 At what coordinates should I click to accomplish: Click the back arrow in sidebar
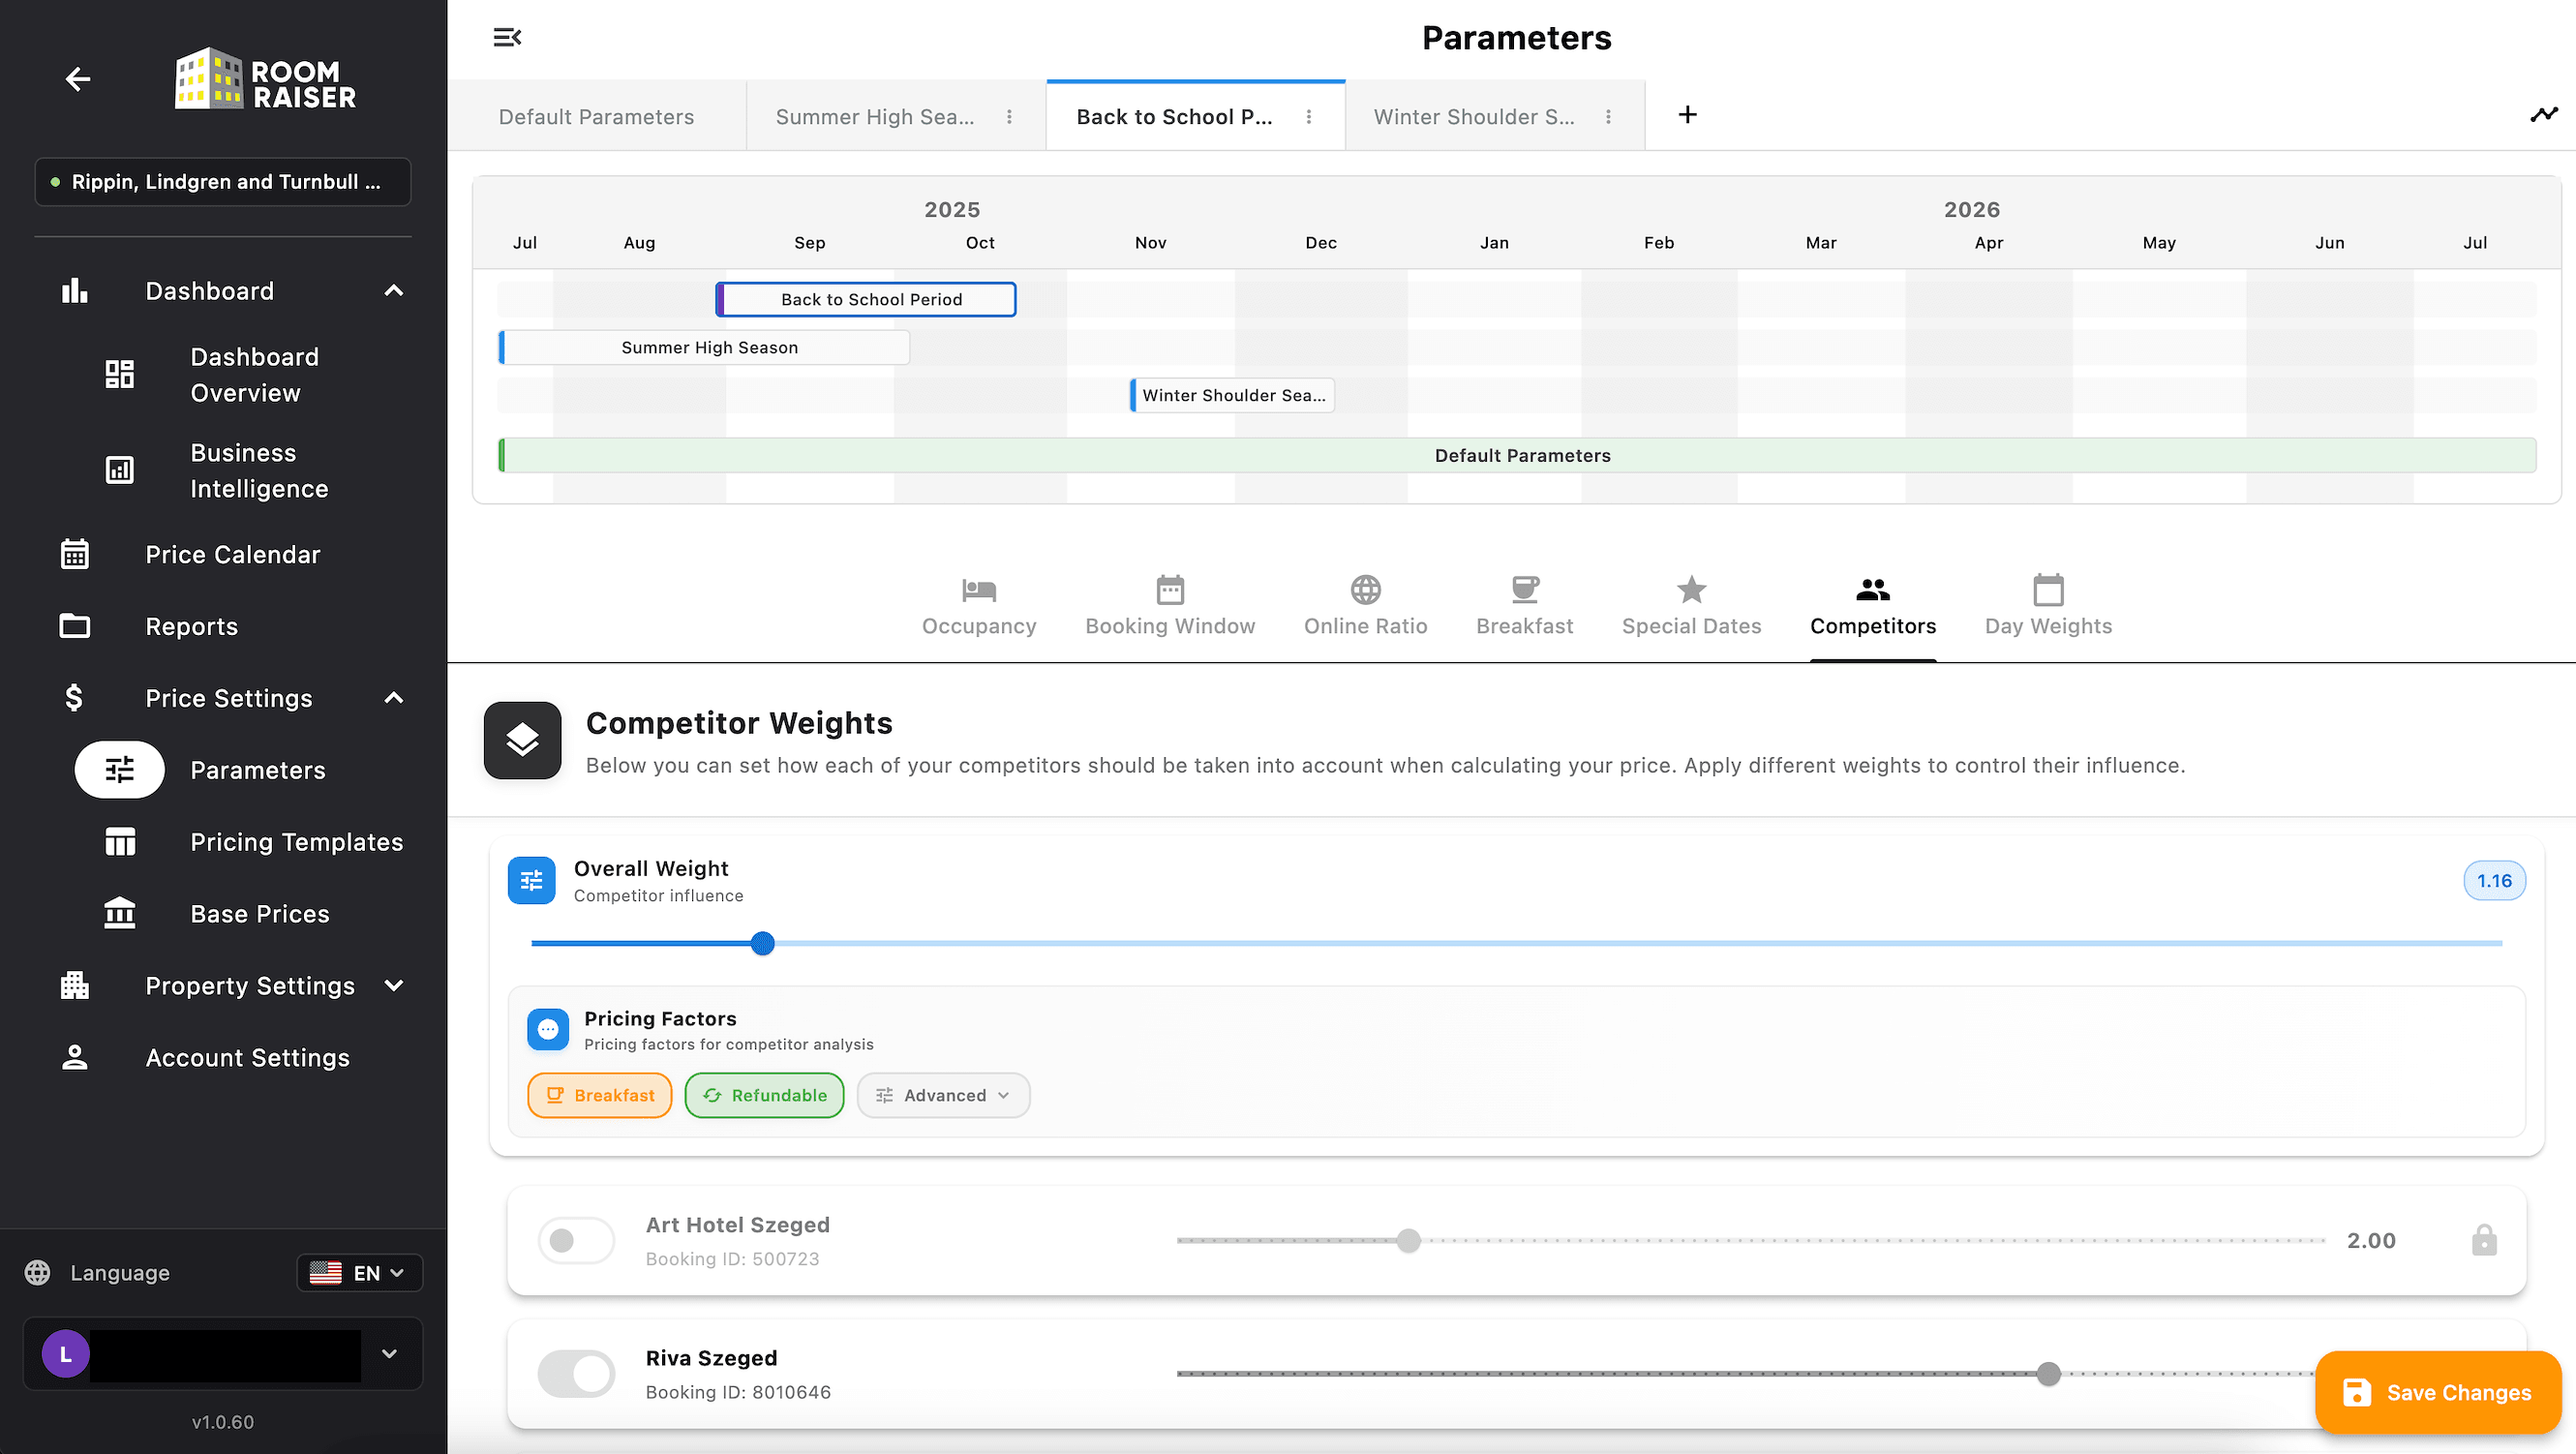pyautogui.click(x=78, y=79)
